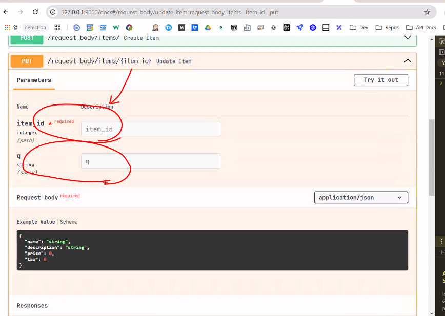Viewport: 445px width, 316px height.
Task: Bookmark this page with the star icon
Action: (427, 12)
